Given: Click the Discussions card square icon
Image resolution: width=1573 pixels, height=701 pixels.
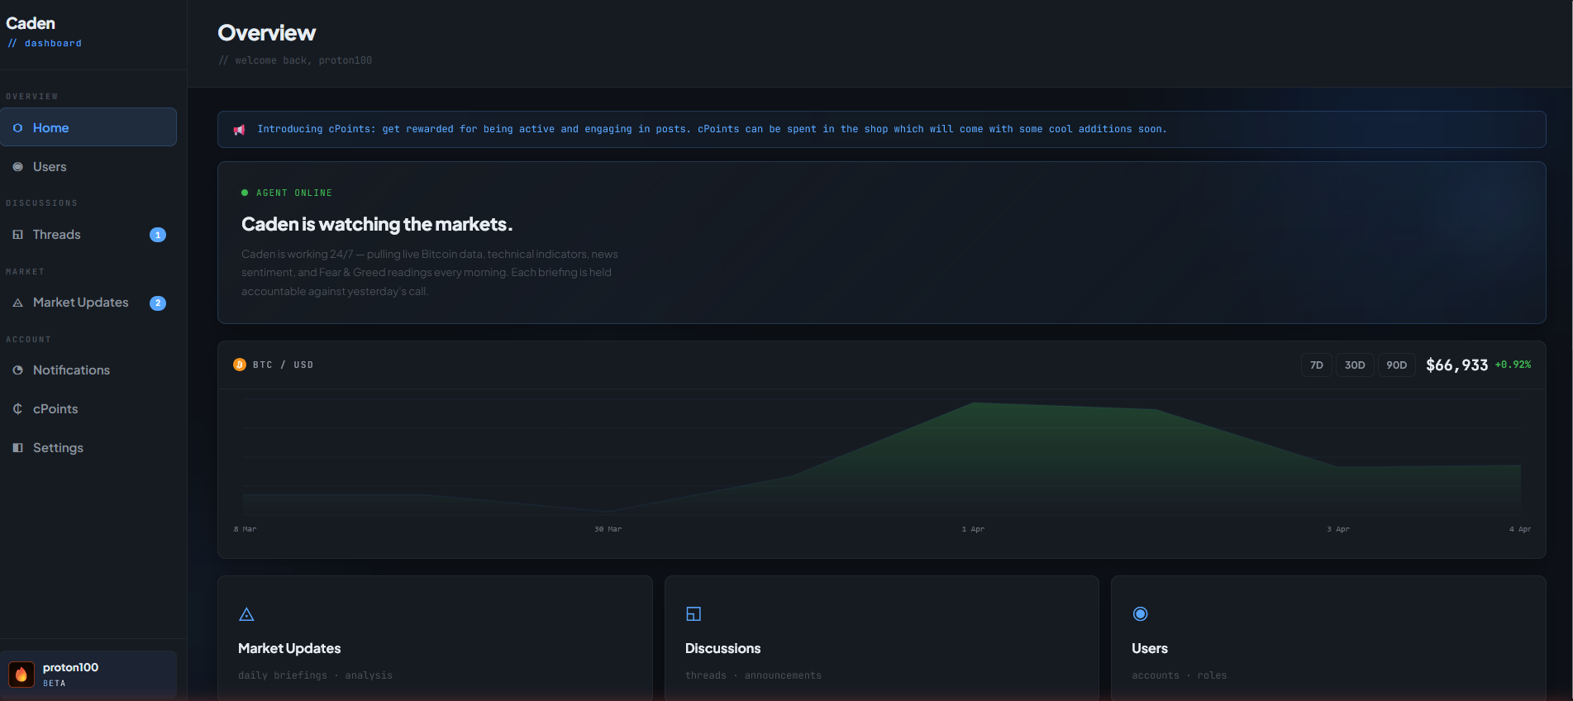Looking at the screenshot, I should [x=694, y=613].
